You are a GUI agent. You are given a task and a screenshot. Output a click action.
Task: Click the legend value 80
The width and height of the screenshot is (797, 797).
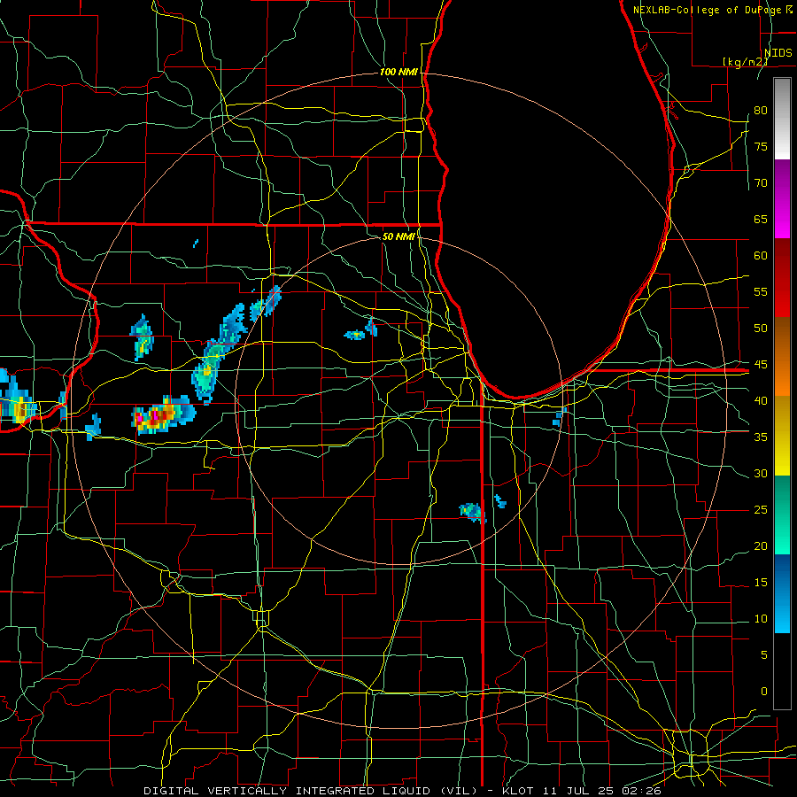coord(761,111)
